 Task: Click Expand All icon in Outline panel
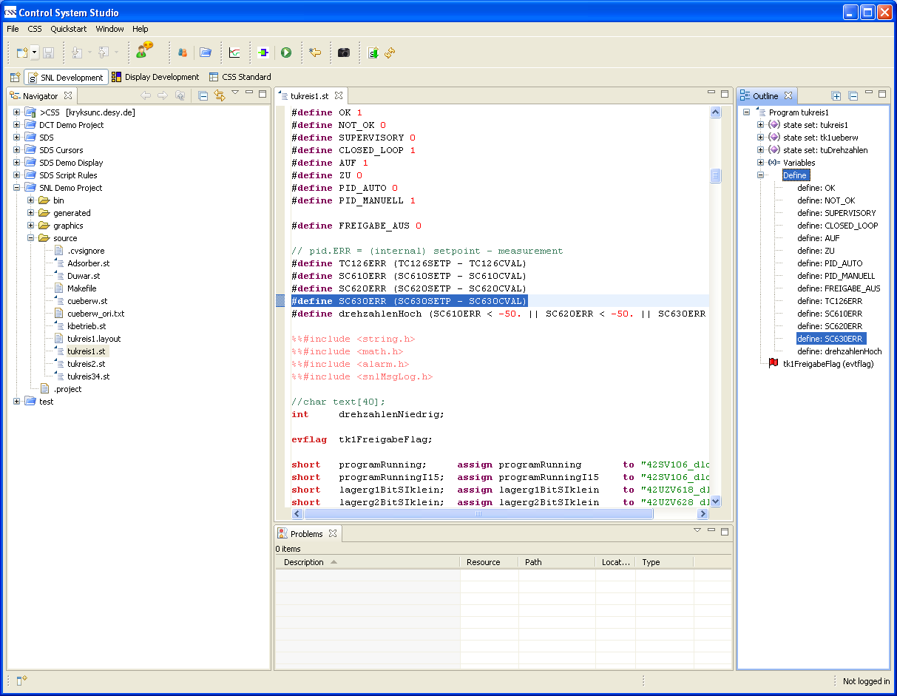pos(836,96)
